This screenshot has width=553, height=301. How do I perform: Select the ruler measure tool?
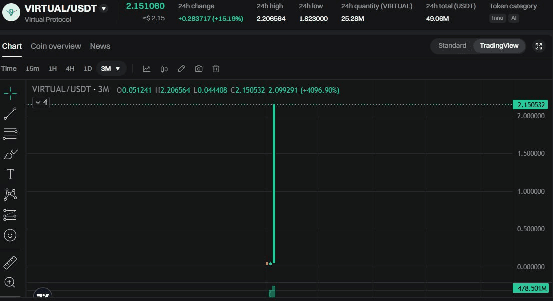pyautogui.click(x=10, y=263)
